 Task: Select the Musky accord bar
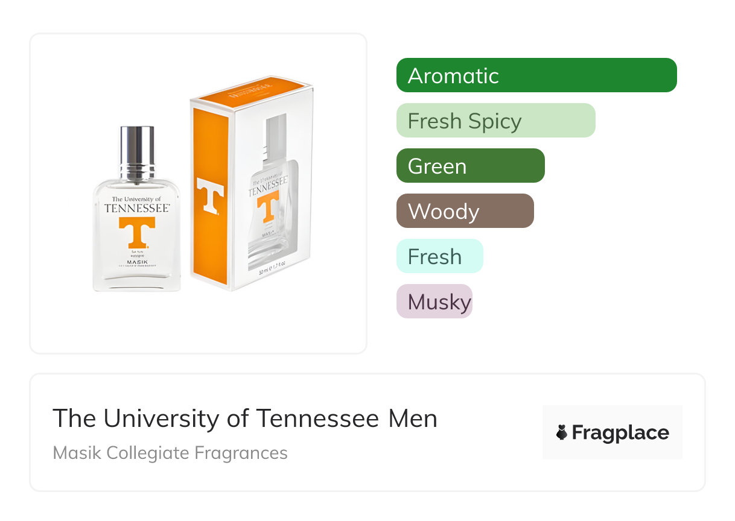point(434,302)
